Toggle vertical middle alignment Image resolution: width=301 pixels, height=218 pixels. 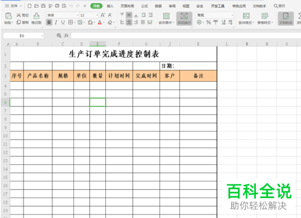(x=129, y=15)
